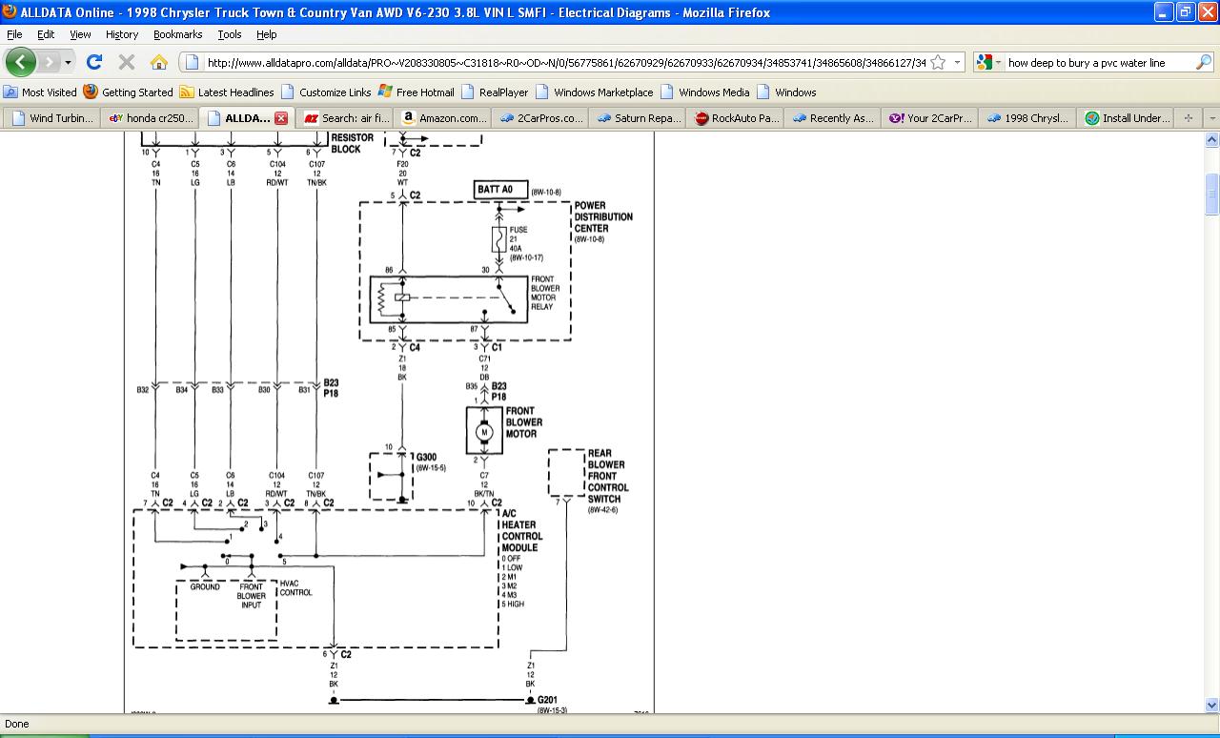
Task: Open the back/forward history dropdown arrow
Action: [68, 63]
